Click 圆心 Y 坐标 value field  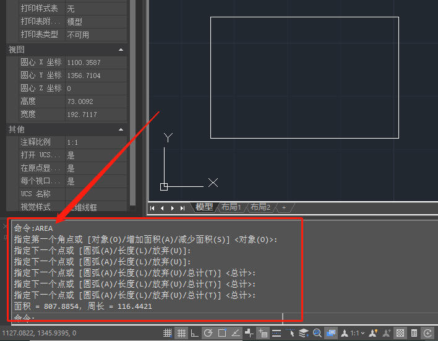click(x=96, y=76)
